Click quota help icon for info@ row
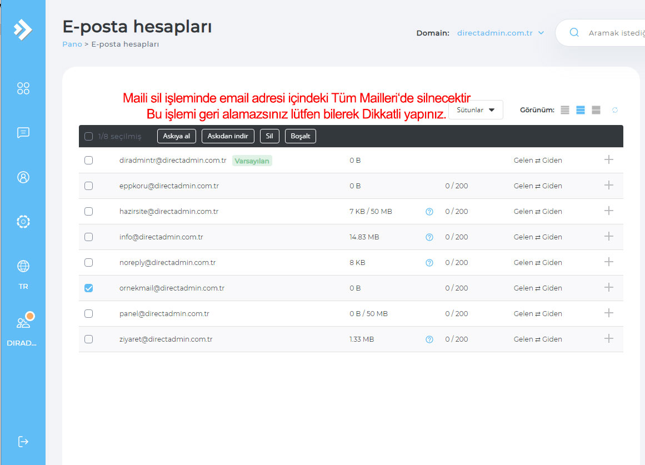 point(429,237)
